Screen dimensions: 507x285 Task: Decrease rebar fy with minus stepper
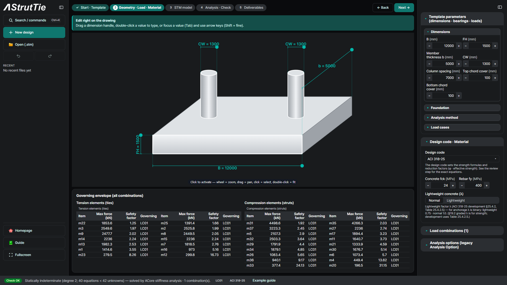pyautogui.click(x=462, y=186)
